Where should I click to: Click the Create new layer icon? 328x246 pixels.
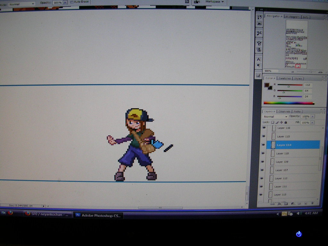pyautogui.click(x=306, y=203)
